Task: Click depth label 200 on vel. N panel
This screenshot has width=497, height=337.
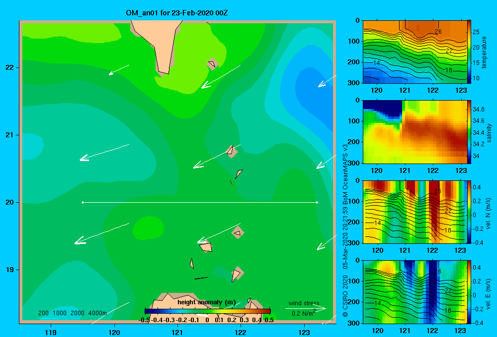Action: coord(354,222)
